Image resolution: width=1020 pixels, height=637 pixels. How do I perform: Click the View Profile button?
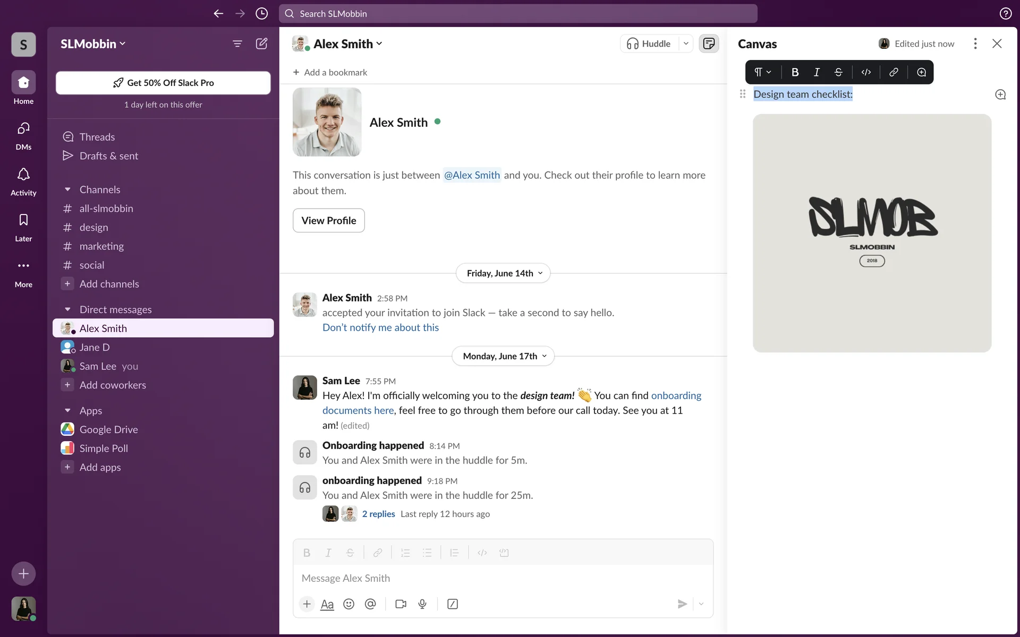click(x=328, y=220)
